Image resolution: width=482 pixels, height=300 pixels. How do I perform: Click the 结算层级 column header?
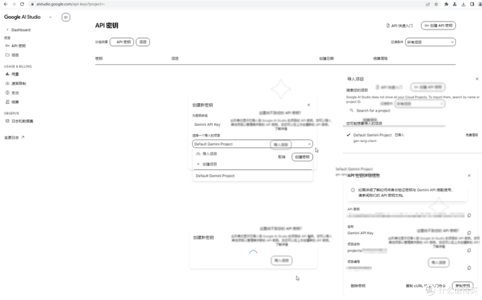coord(380,58)
